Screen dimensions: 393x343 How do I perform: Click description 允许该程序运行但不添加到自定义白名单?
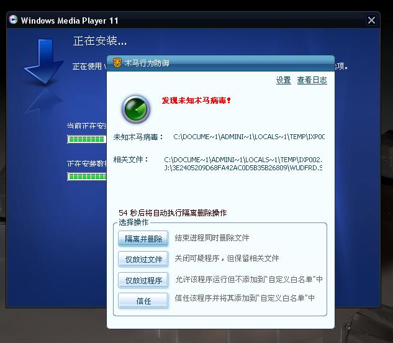(x=249, y=279)
